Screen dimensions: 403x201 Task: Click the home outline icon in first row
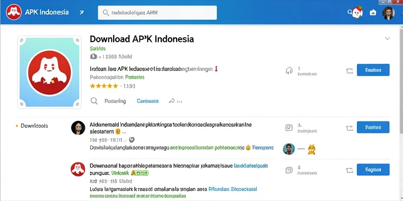point(289,71)
